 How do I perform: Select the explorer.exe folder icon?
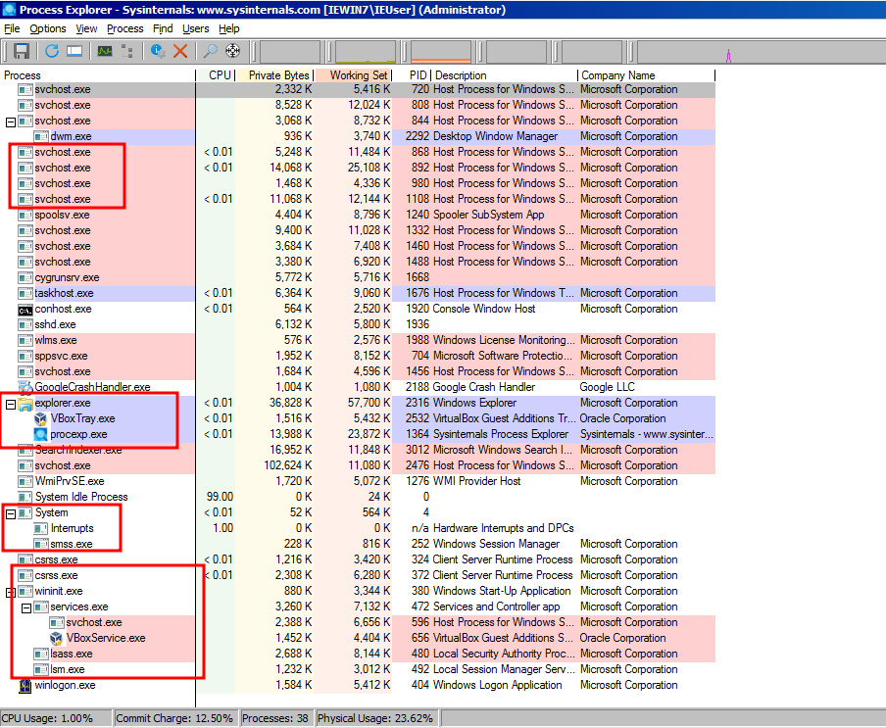[x=25, y=404]
